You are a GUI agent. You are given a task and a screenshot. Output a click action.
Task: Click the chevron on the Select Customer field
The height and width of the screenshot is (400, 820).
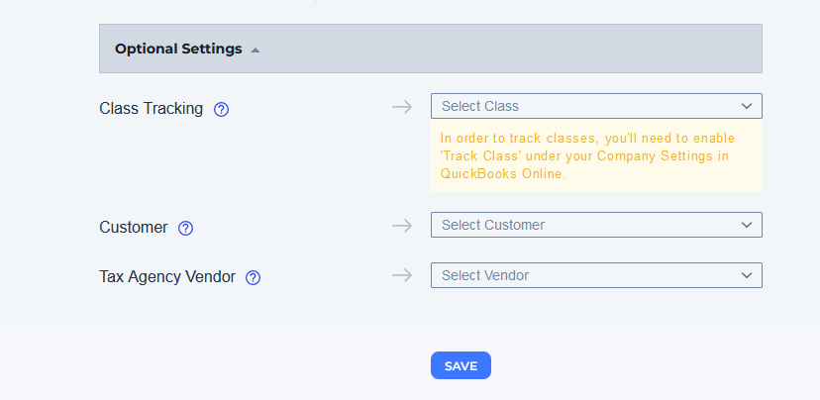coord(747,225)
